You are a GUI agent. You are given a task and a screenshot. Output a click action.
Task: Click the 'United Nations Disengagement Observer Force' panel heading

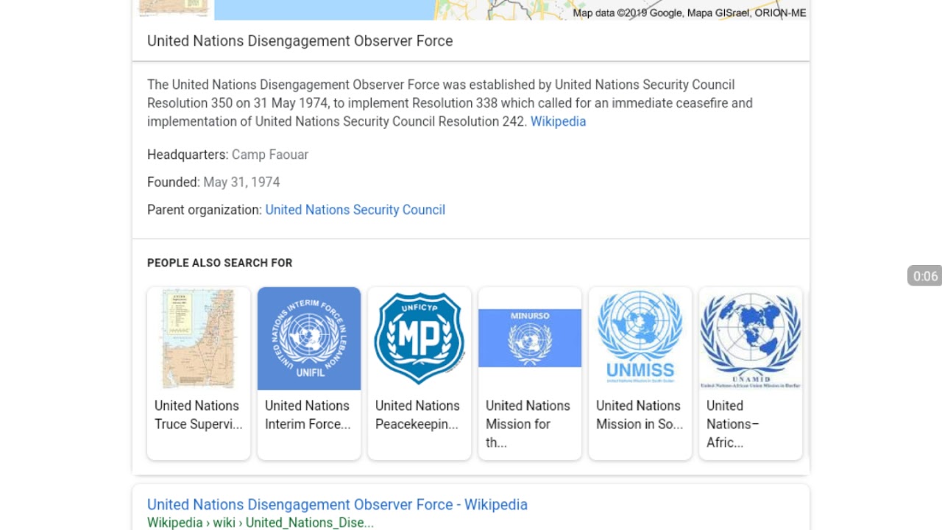point(300,41)
